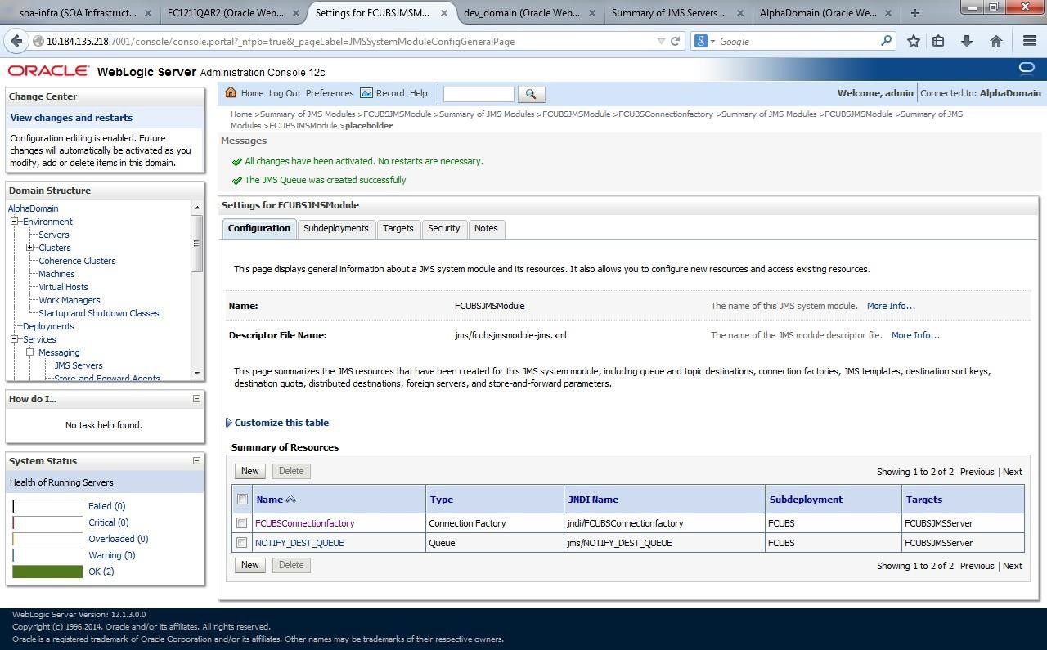
Task: Click in the console search input field
Action: tap(479, 94)
